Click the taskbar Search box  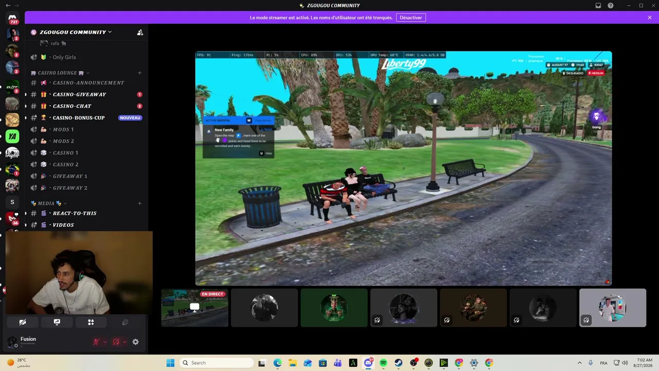(216, 363)
